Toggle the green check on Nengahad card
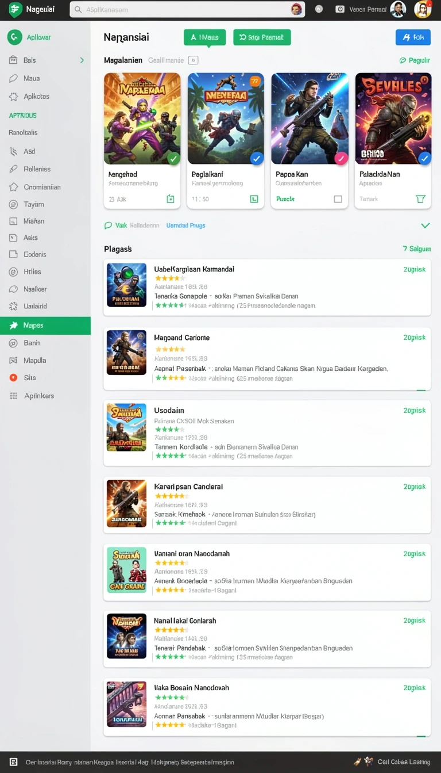This screenshot has width=441, height=773. tap(173, 158)
